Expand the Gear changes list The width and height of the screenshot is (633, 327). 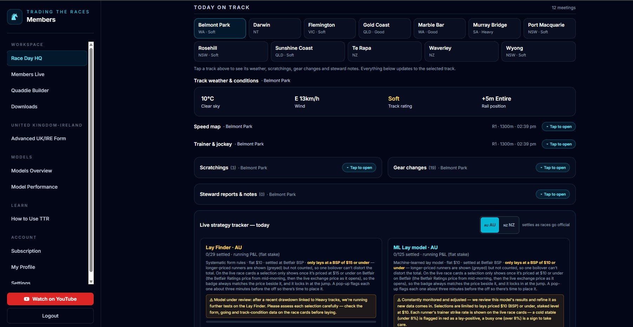click(553, 168)
